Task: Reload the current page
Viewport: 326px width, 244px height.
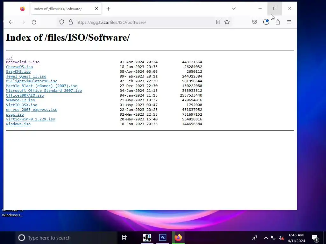Action: 34,22
